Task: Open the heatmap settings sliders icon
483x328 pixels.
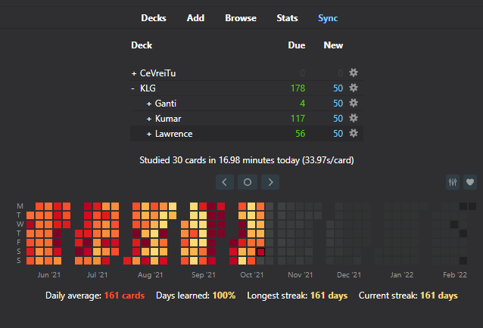Action: pos(453,181)
